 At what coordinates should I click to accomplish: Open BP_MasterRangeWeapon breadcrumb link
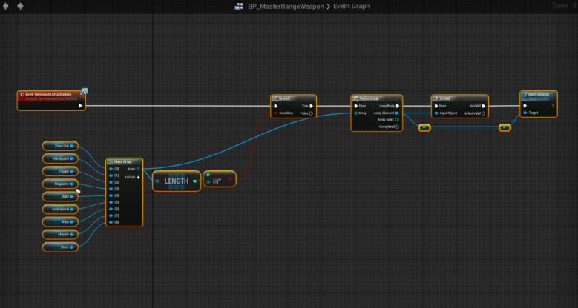coord(285,7)
